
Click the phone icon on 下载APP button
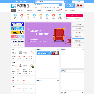coord(67,6)
